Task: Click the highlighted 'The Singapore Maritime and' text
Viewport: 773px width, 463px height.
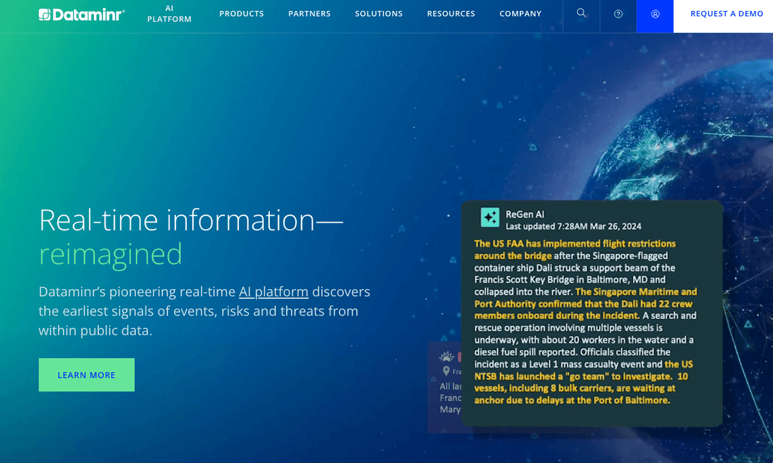Action: click(636, 292)
